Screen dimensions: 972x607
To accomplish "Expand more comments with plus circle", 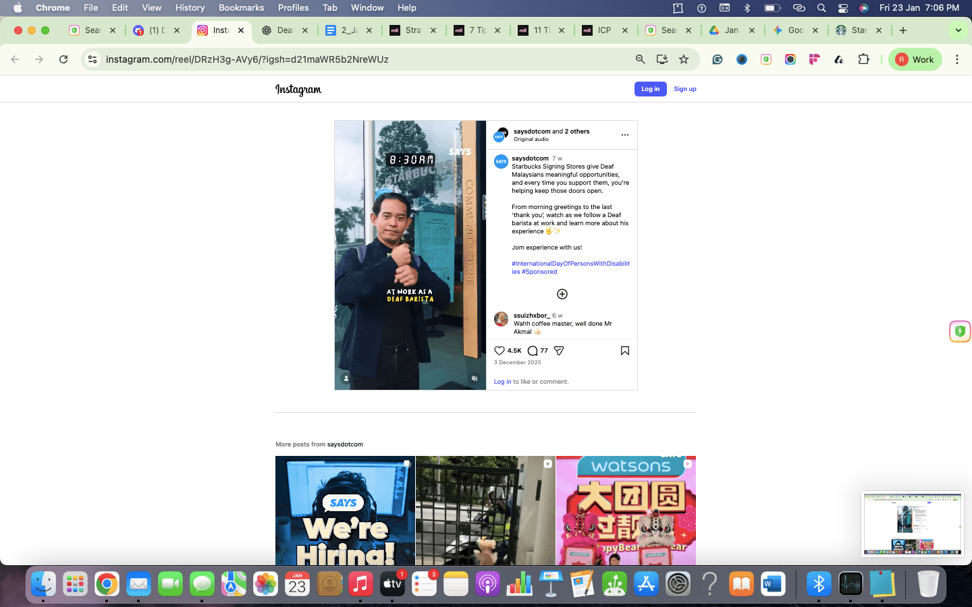I will (x=562, y=294).
